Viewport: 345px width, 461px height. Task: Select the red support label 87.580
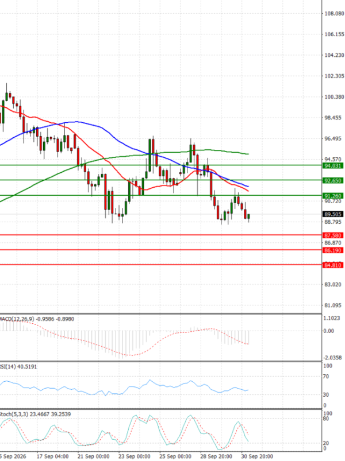(x=333, y=235)
